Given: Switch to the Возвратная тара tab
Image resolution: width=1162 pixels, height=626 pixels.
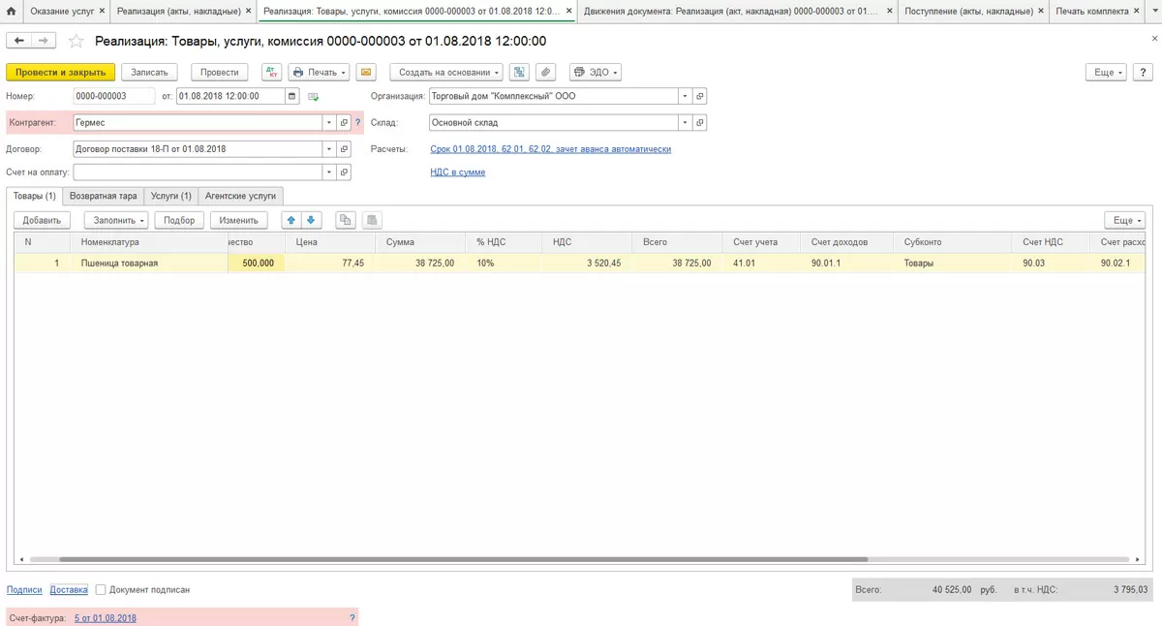Looking at the screenshot, I should point(104,196).
